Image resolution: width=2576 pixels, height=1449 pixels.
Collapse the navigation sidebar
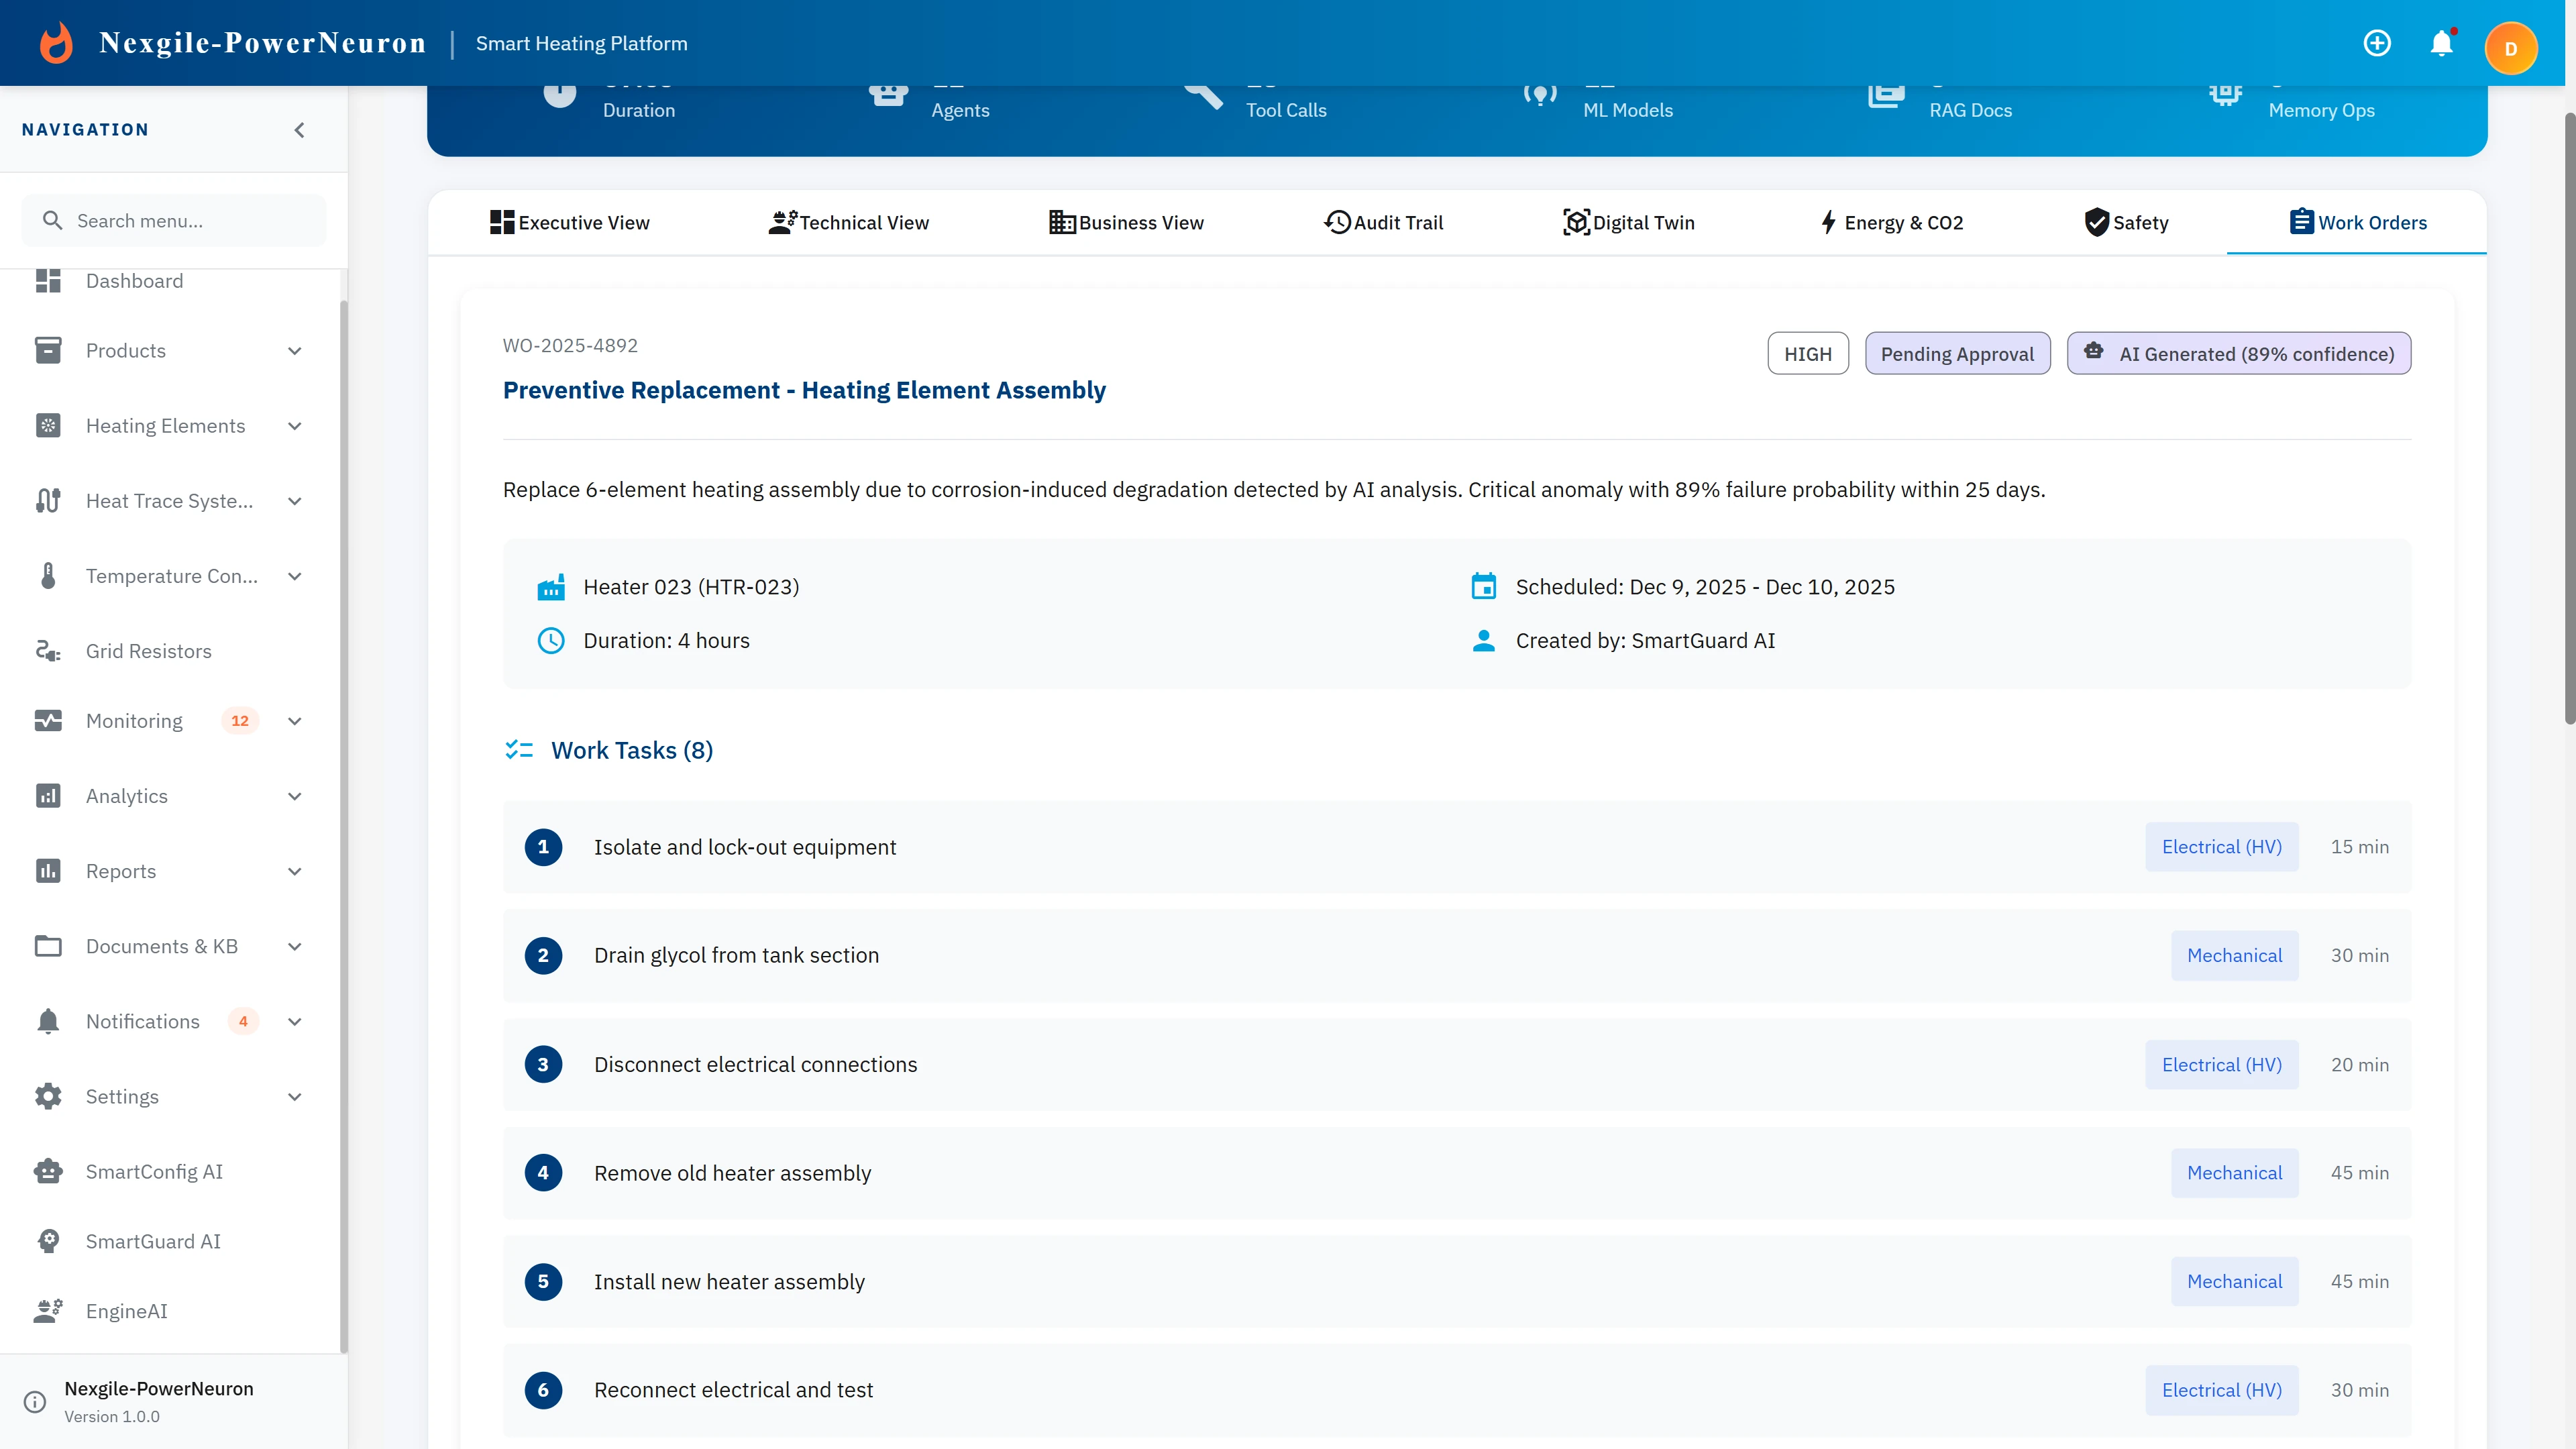(x=298, y=129)
